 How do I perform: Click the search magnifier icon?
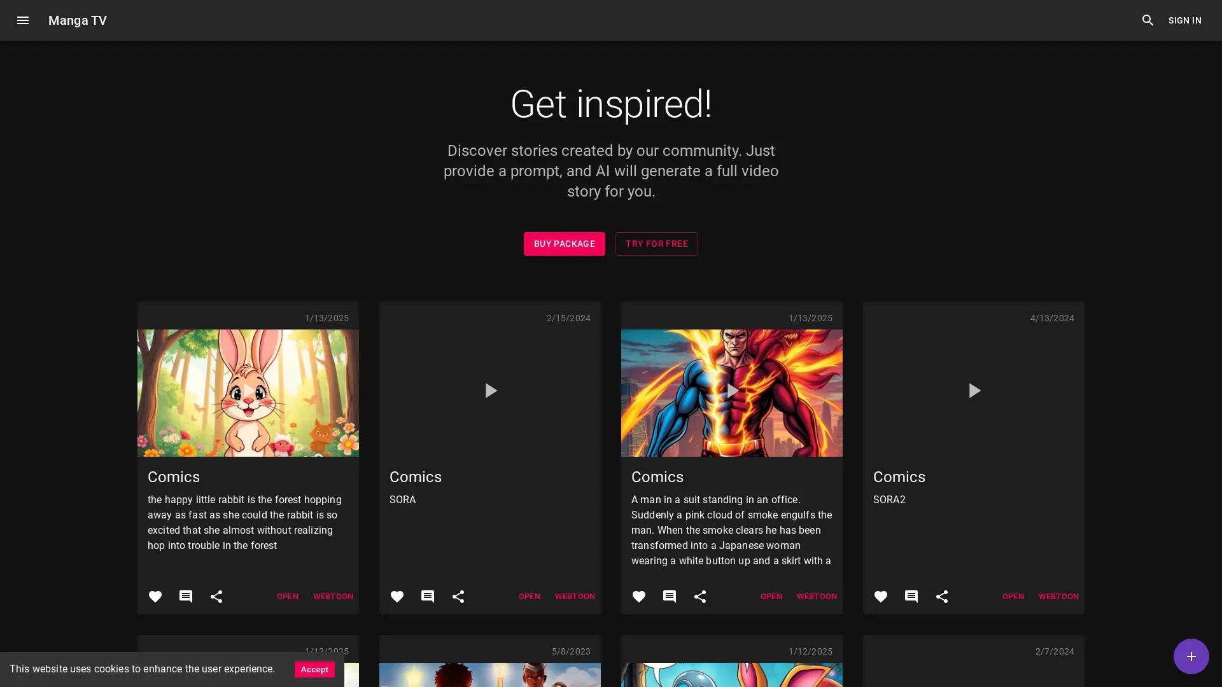(1148, 20)
